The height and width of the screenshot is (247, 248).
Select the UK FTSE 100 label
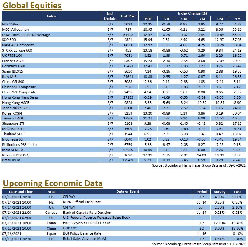click(12, 56)
